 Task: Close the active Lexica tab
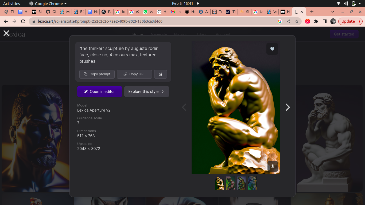click(302, 12)
